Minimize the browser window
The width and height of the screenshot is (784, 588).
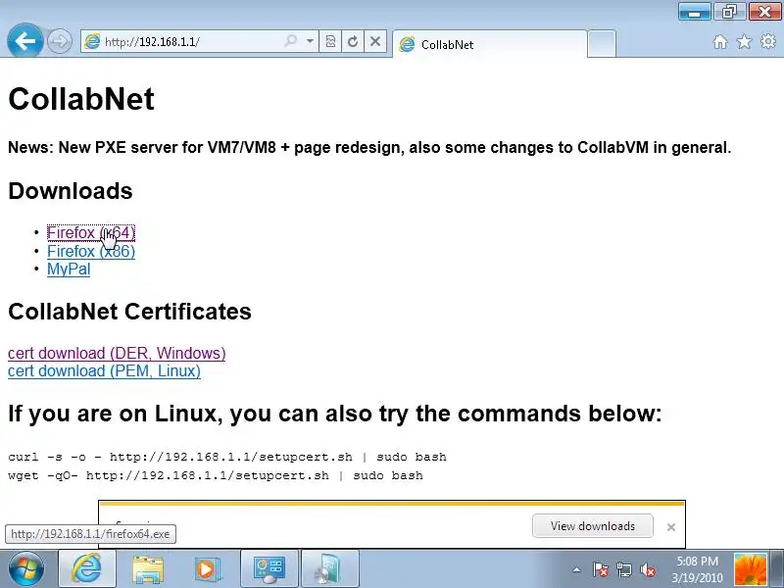(x=694, y=12)
